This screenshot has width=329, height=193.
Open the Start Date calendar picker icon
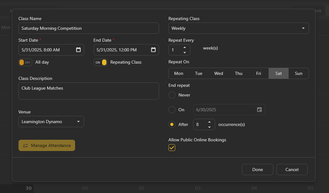78,50
